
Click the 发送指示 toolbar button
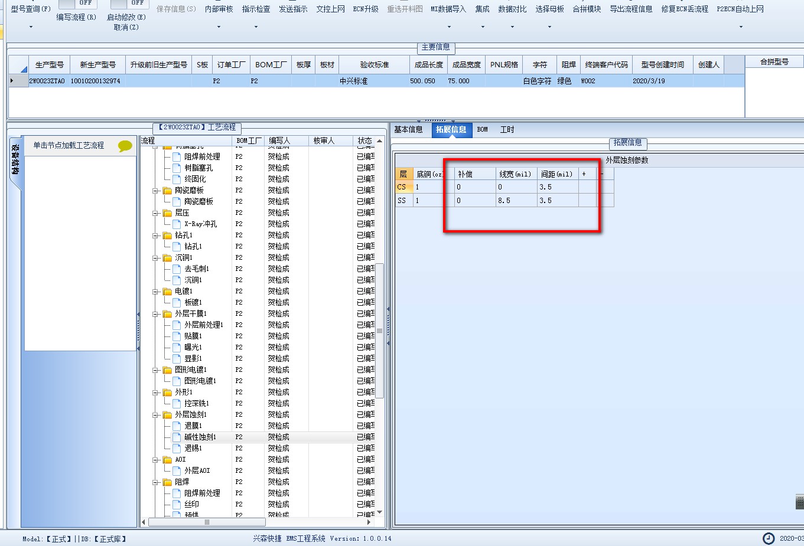pos(293,9)
